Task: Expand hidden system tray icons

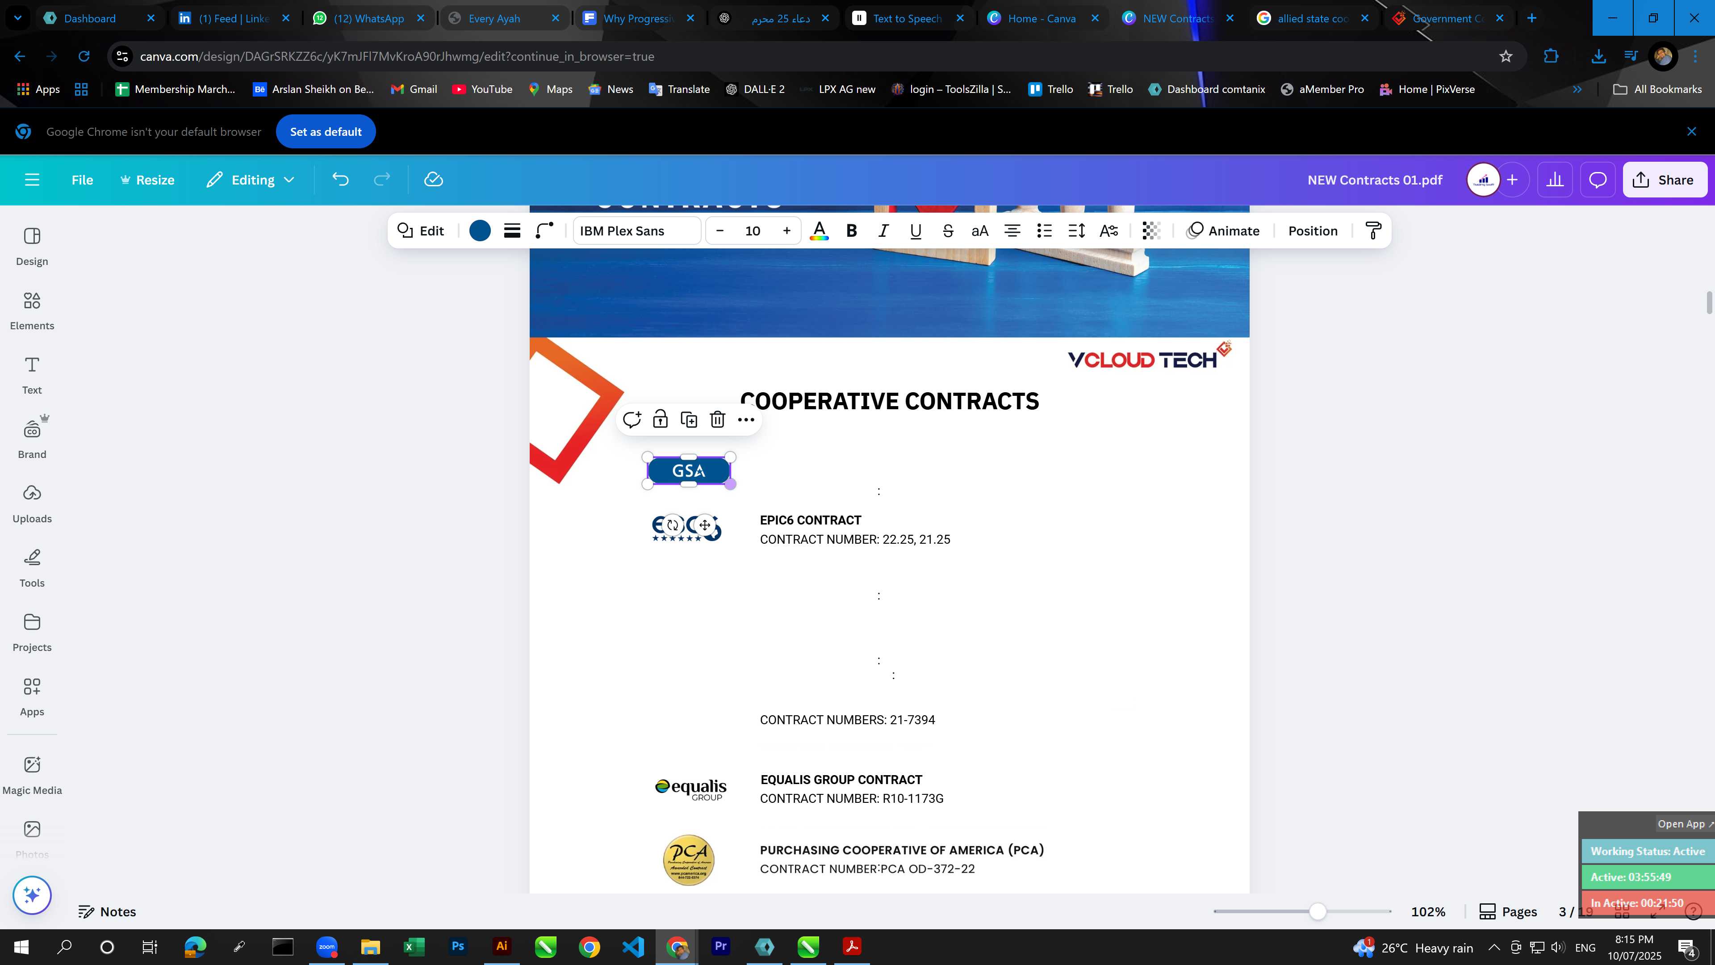Action: 1494,947
